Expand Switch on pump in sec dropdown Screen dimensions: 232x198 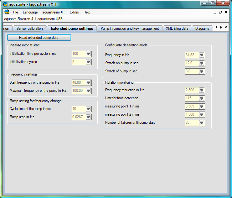pos(202,63)
